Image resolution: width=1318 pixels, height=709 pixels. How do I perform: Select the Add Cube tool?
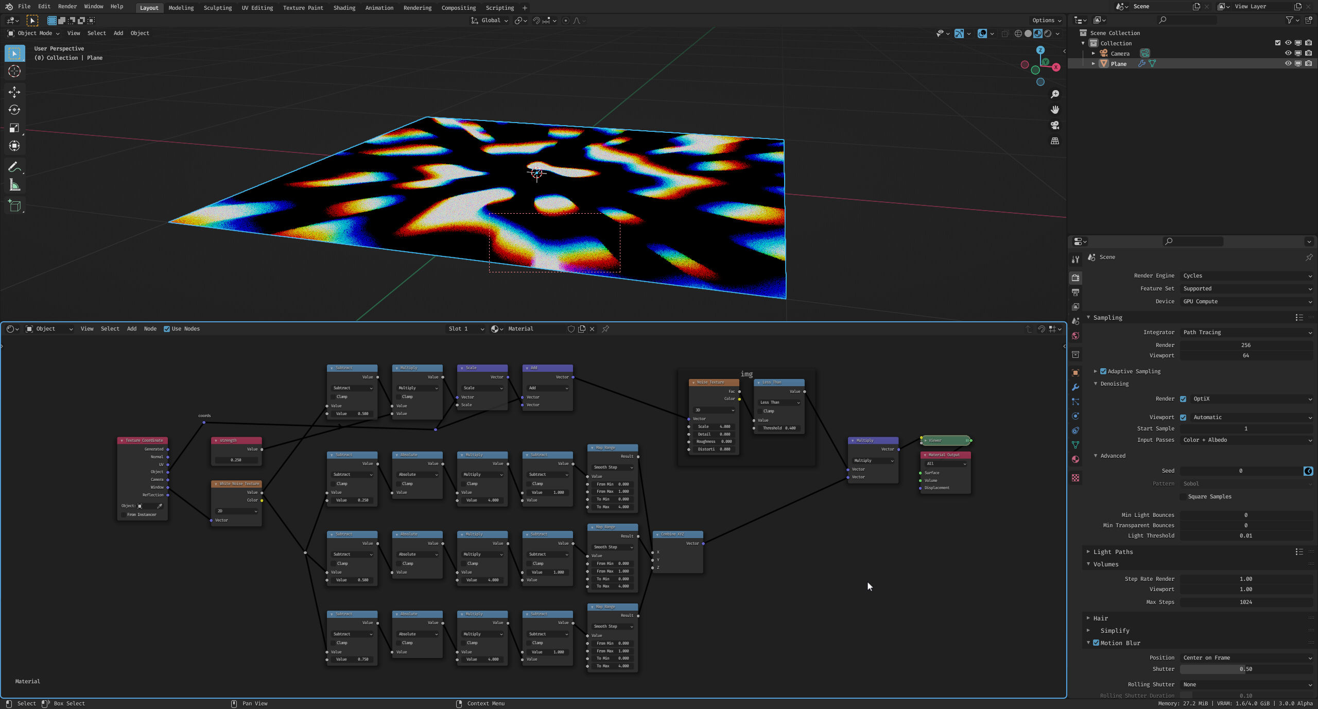(14, 206)
